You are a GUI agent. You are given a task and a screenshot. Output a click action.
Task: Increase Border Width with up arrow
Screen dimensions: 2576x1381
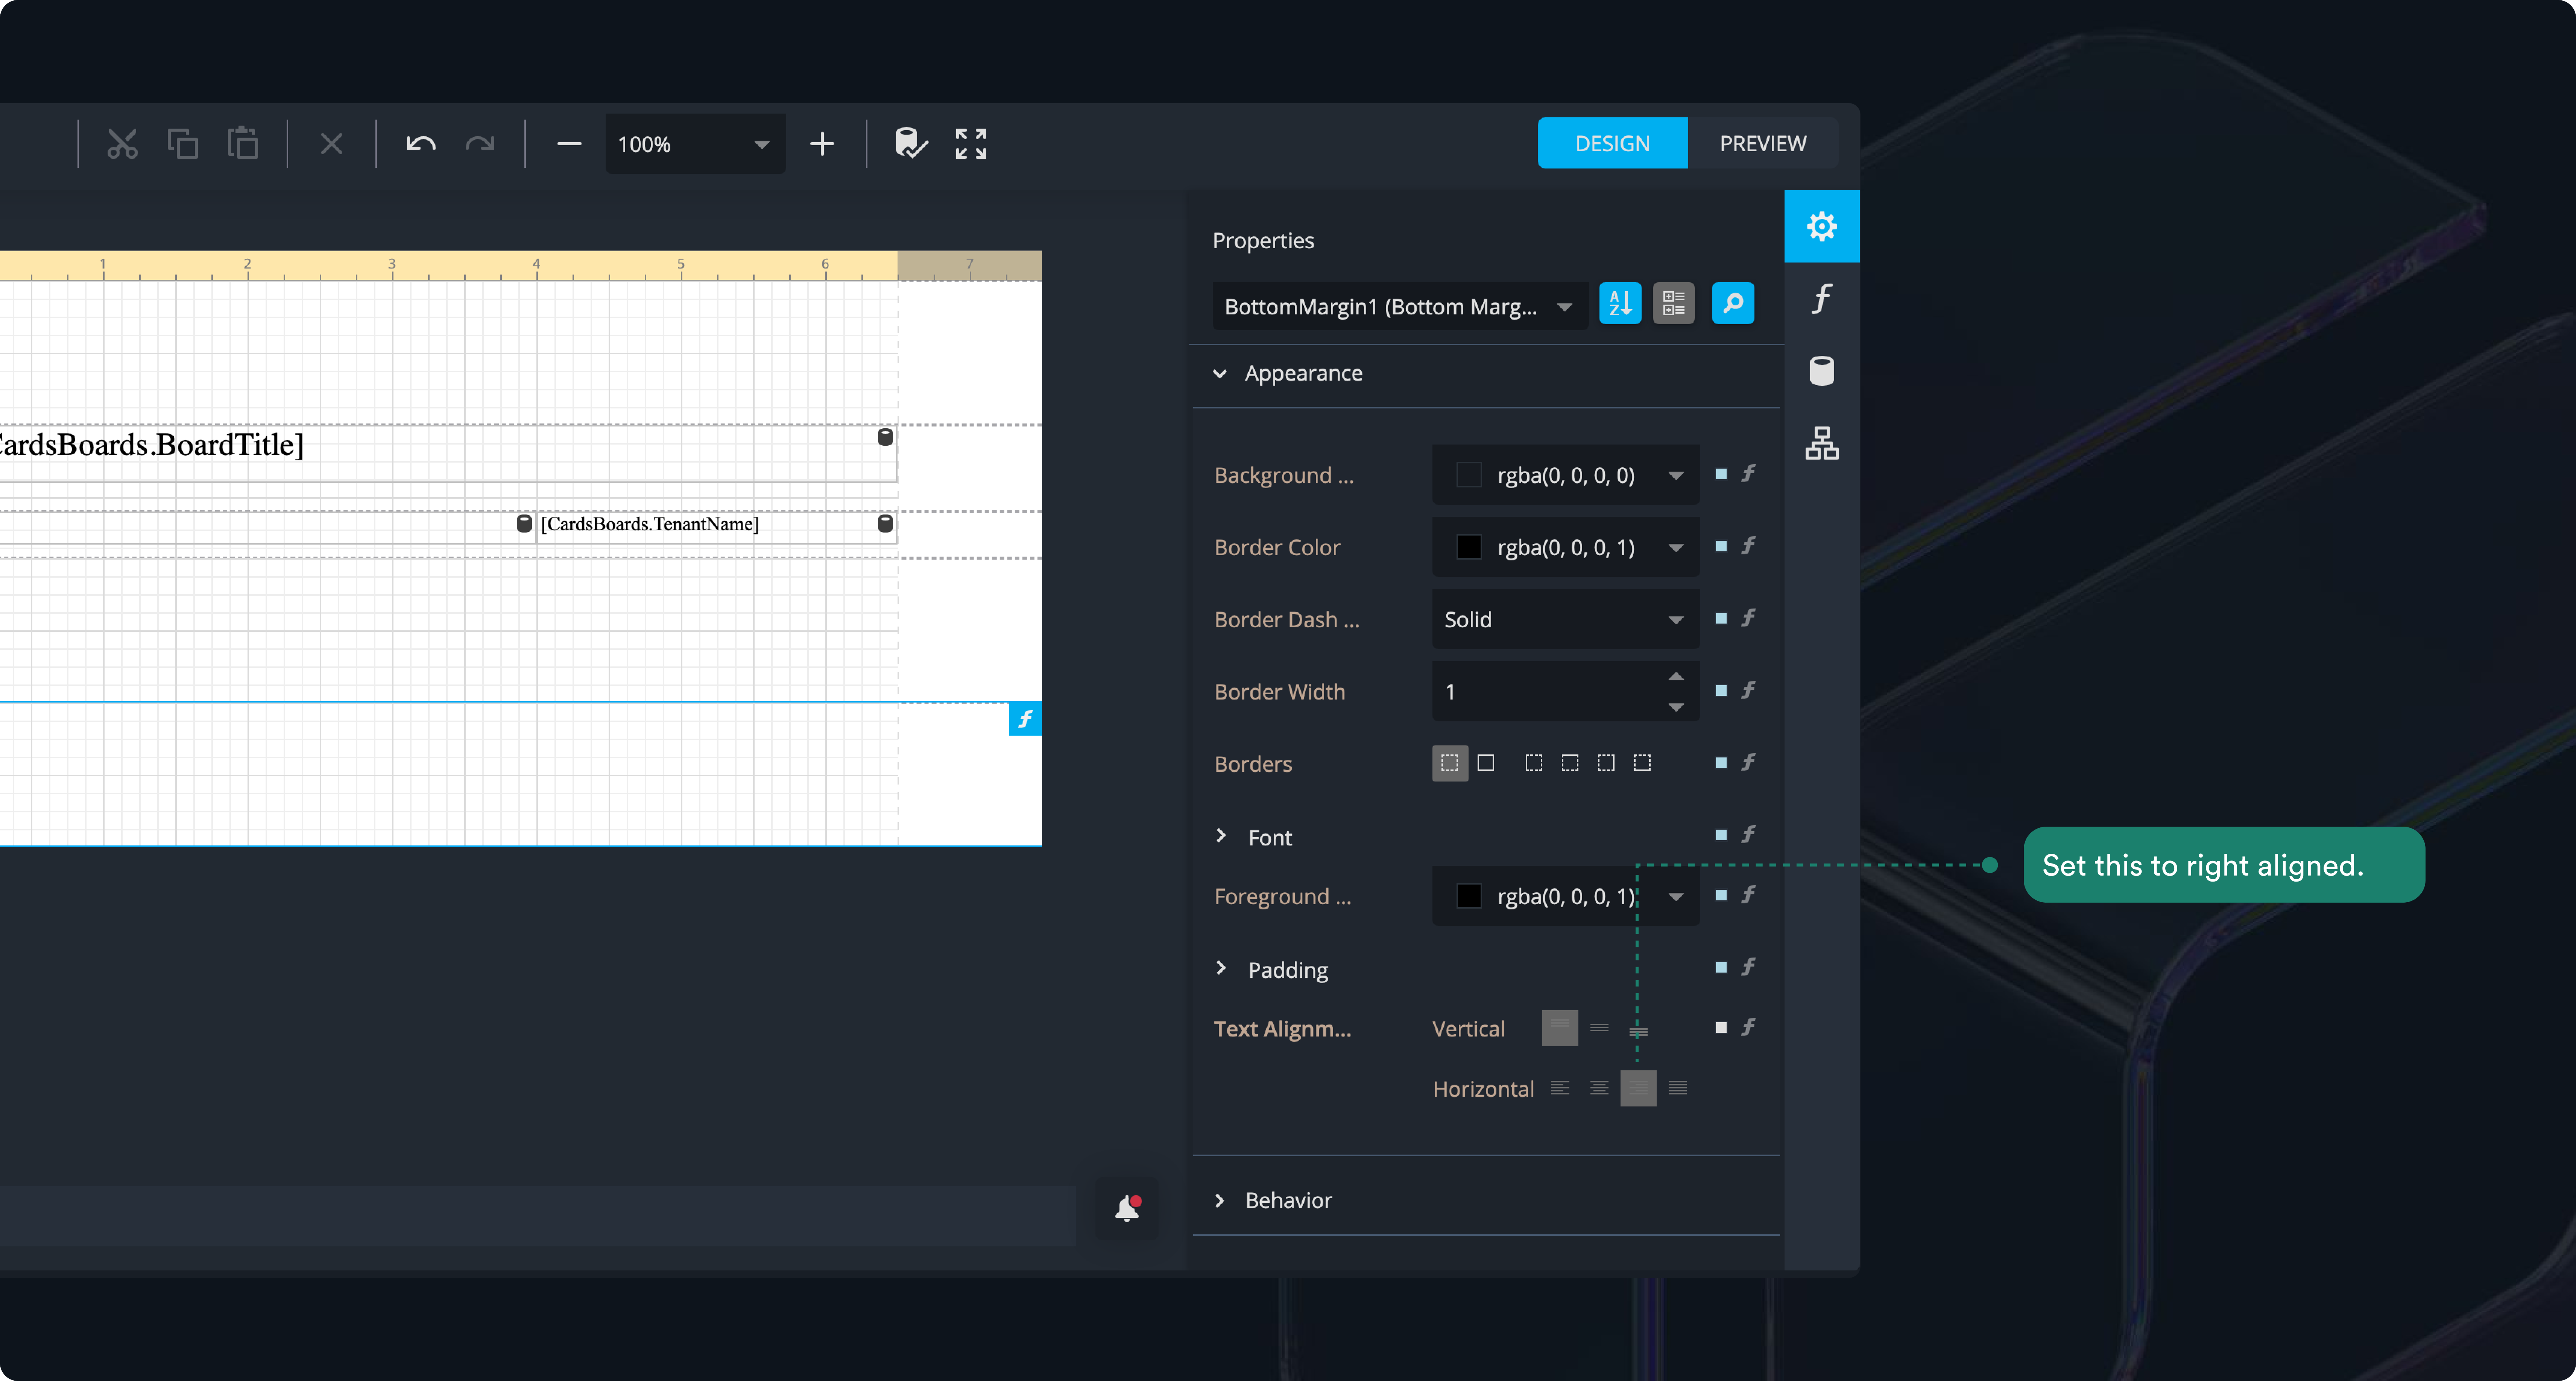click(x=1675, y=677)
